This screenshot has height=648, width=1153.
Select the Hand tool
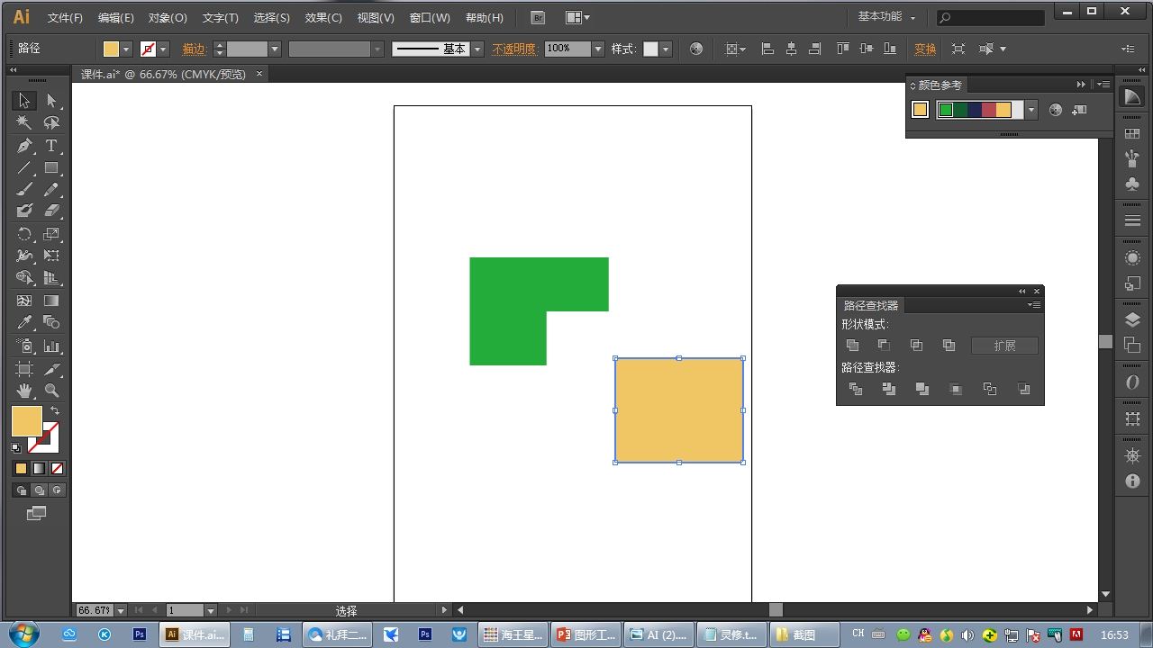coord(24,391)
